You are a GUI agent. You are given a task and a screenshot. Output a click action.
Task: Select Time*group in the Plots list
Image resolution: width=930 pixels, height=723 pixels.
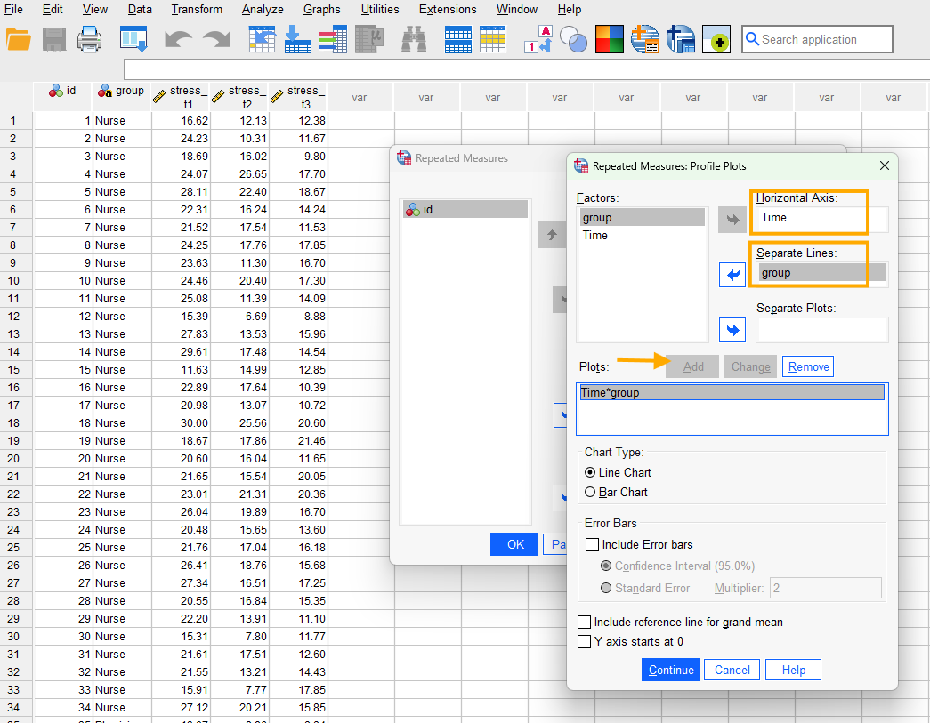click(x=732, y=392)
